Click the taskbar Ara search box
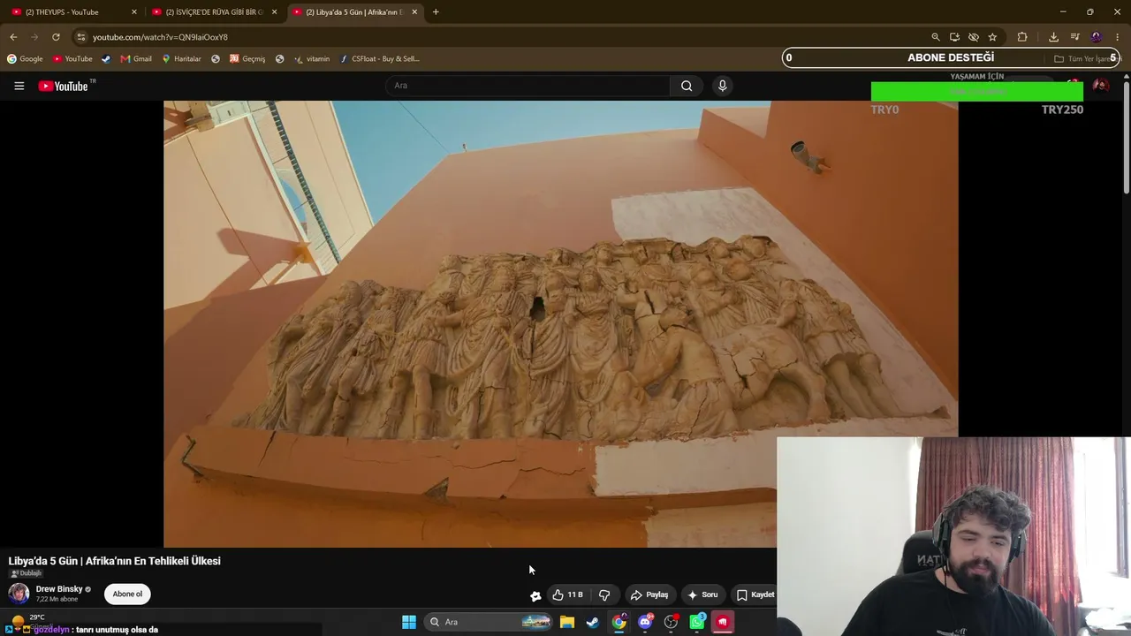The height and width of the screenshot is (636, 1131). [x=489, y=622]
